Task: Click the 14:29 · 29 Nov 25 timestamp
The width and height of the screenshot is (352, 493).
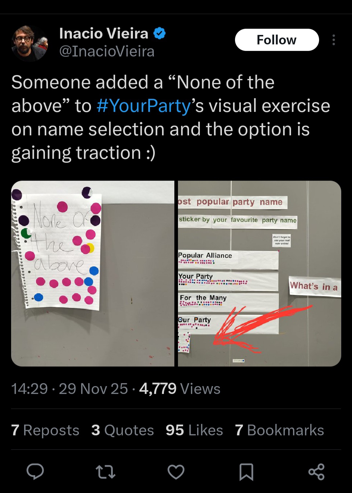Action: 69,389
